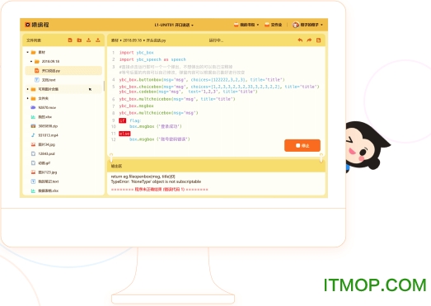Click the new file icon in file list header
This screenshot has height=306, width=431.
tap(70, 40)
